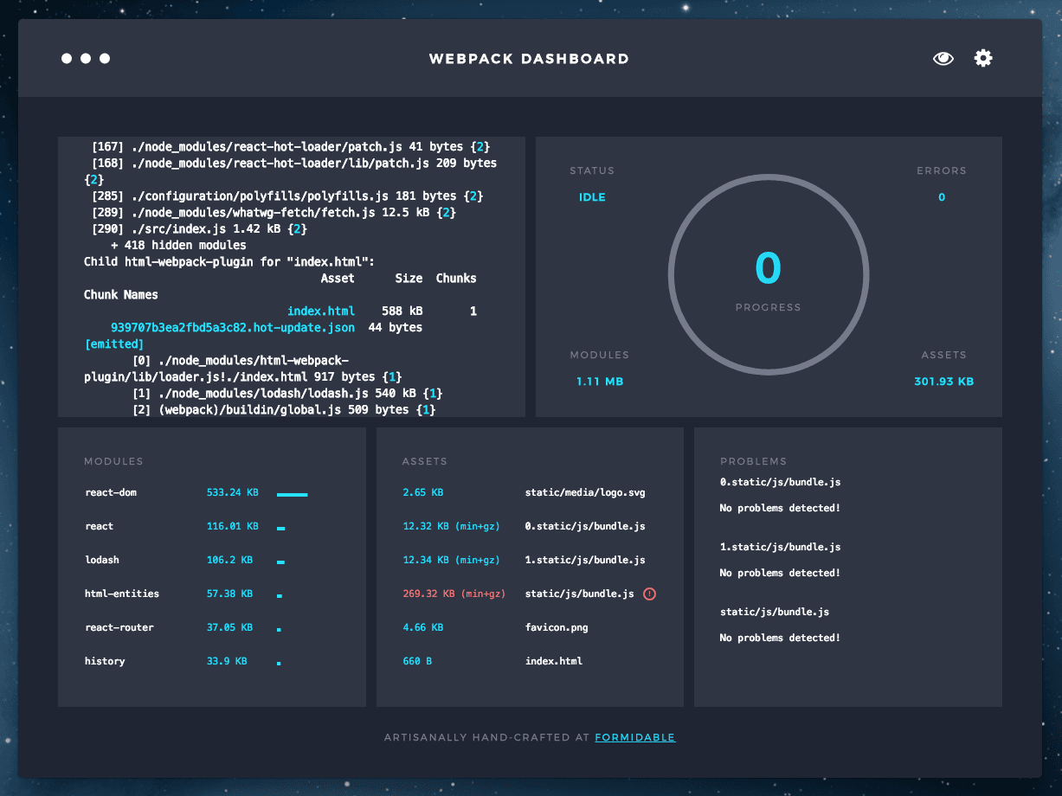Click the PROBLEMS panel heading
Screen dimensions: 1062x796
point(754,461)
